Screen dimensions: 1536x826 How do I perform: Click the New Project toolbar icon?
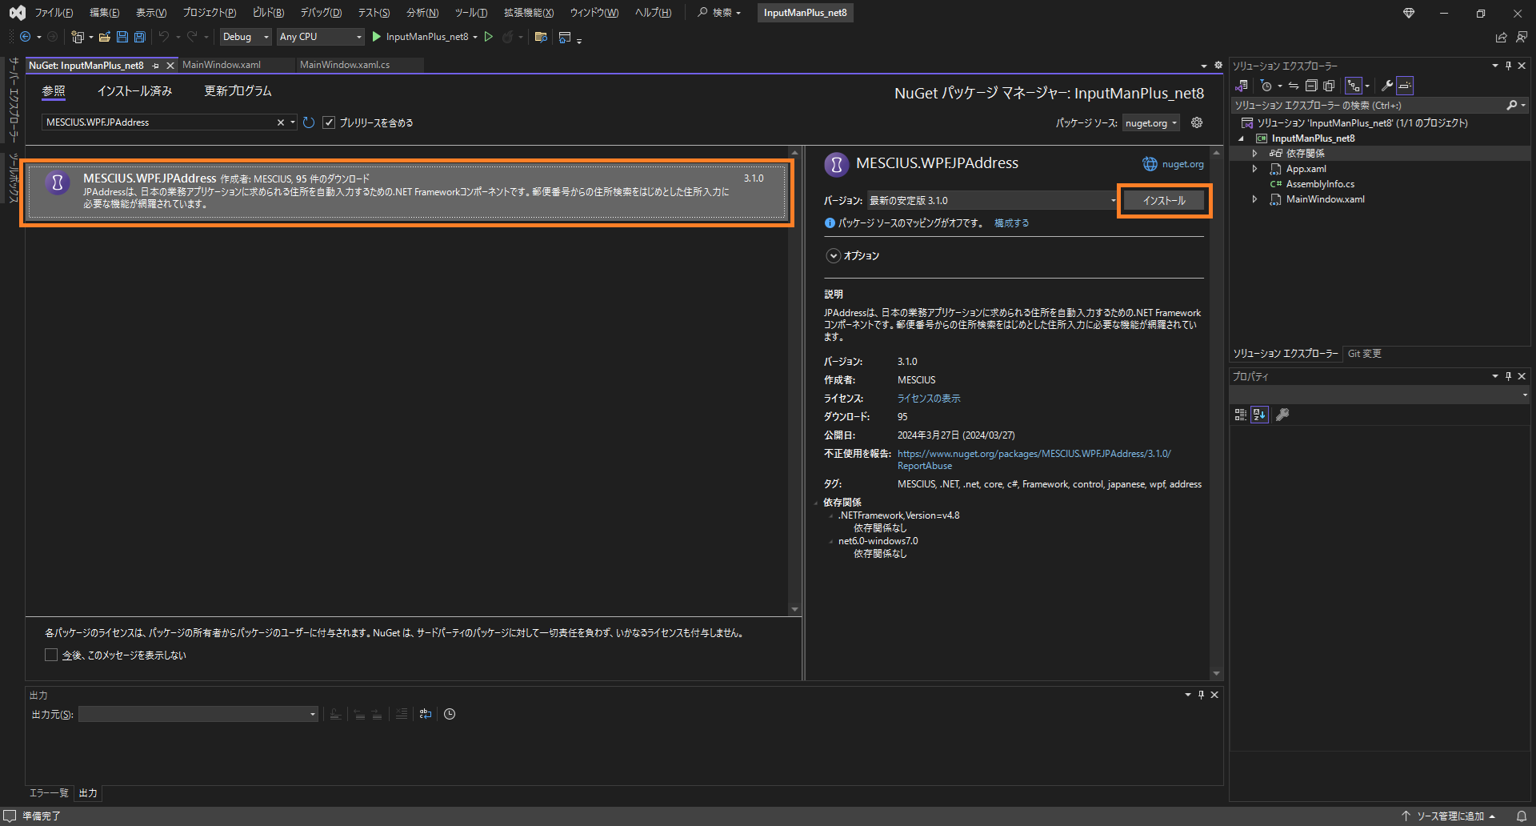(77, 37)
